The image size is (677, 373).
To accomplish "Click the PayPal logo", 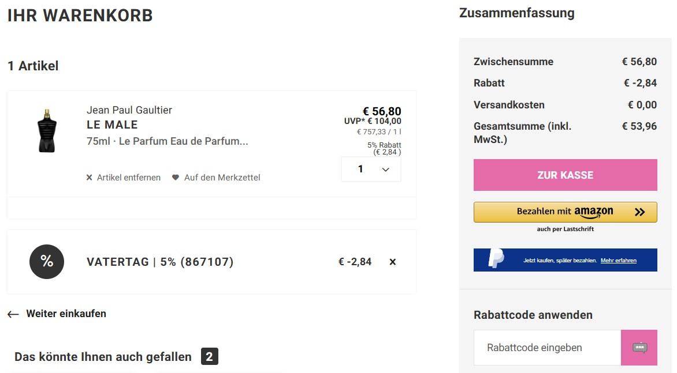I will [x=496, y=259].
